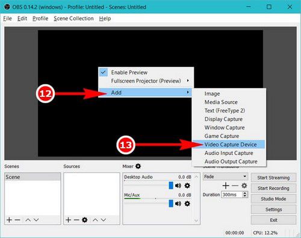
Task: Click the Studio Mode button
Action: [273, 199]
